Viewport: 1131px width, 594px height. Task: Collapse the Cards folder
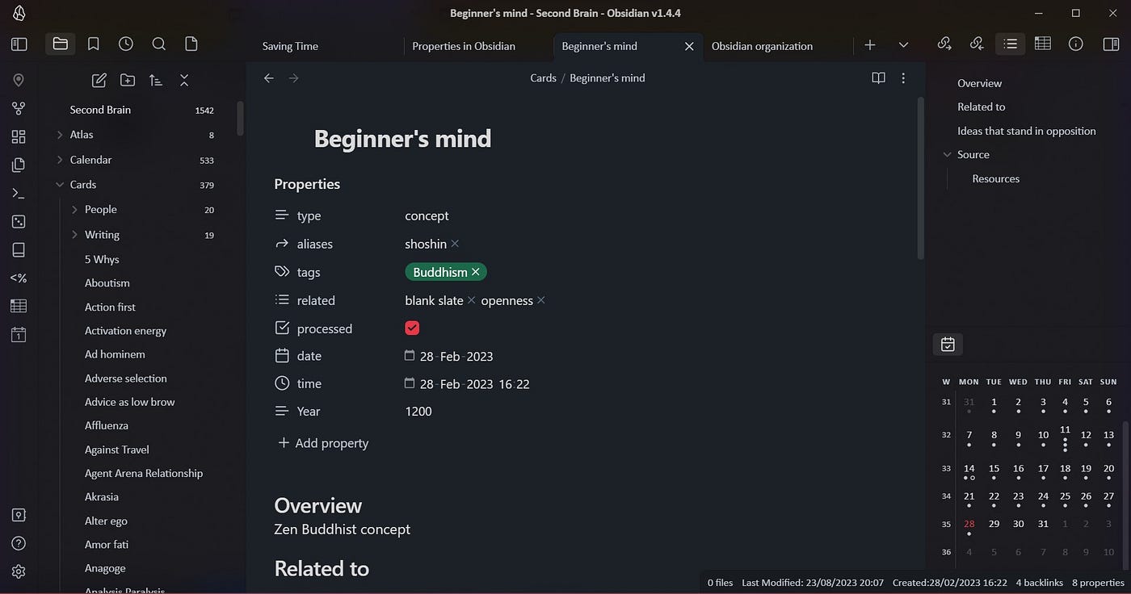pos(60,185)
